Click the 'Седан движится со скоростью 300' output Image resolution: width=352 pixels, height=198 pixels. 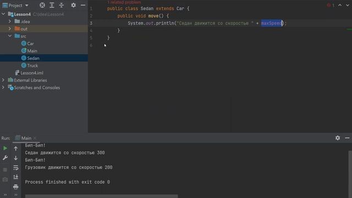tap(65, 153)
